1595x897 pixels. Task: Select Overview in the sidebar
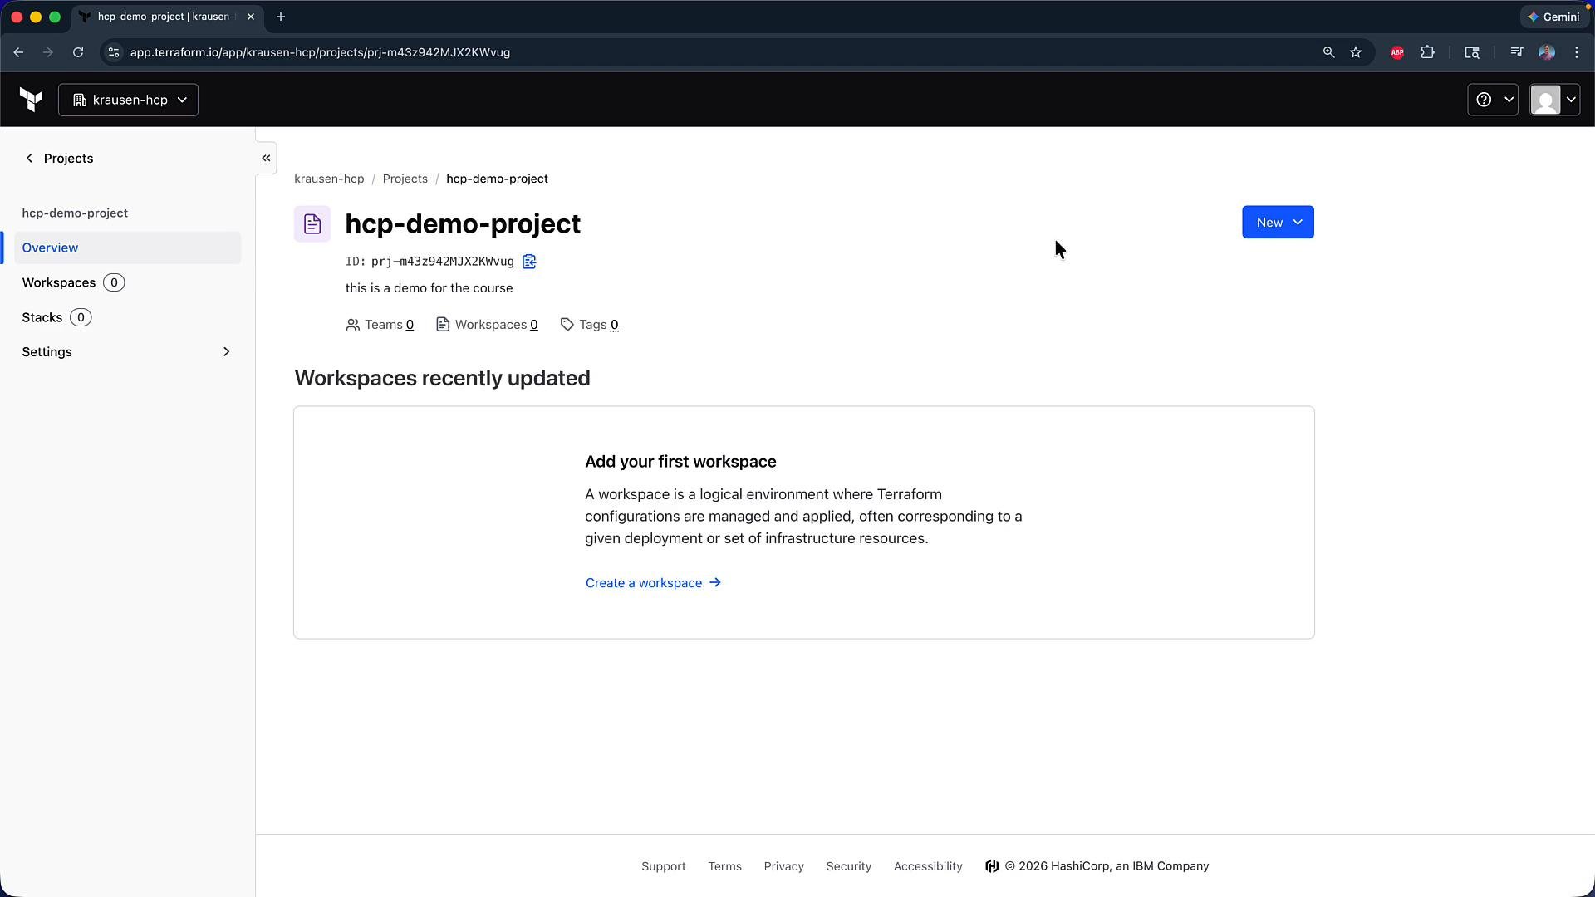127,248
